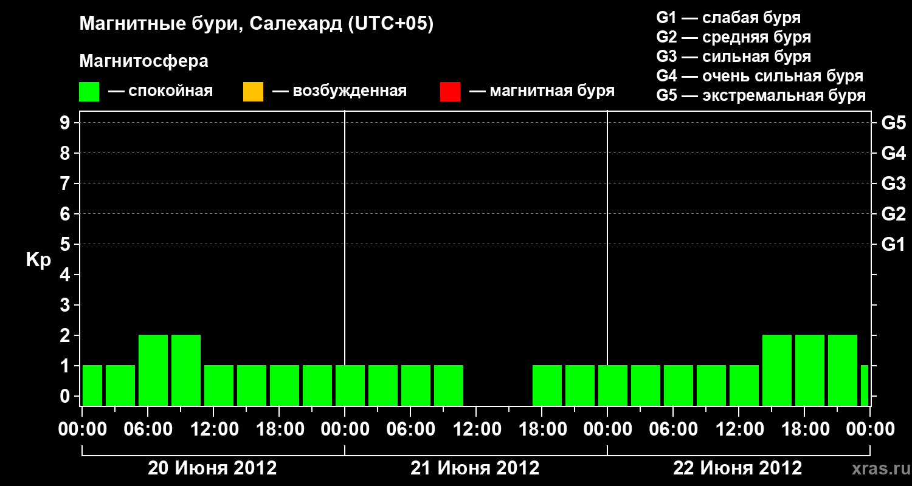Screen dimensions: 912x486
Task: Select the chart title "Магнитные бури, Салехард (UTC+05)"
Action: (x=256, y=24)
